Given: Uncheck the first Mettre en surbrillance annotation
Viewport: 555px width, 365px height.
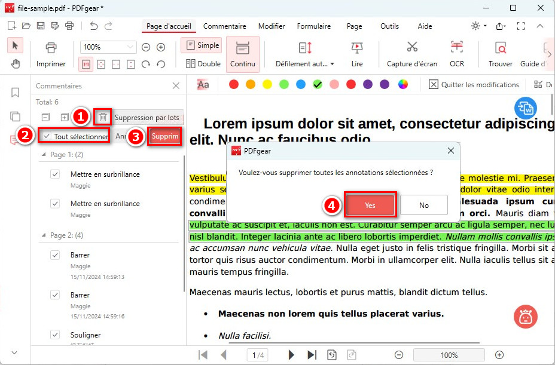Looking at the screenshot, I should (54, 174).
